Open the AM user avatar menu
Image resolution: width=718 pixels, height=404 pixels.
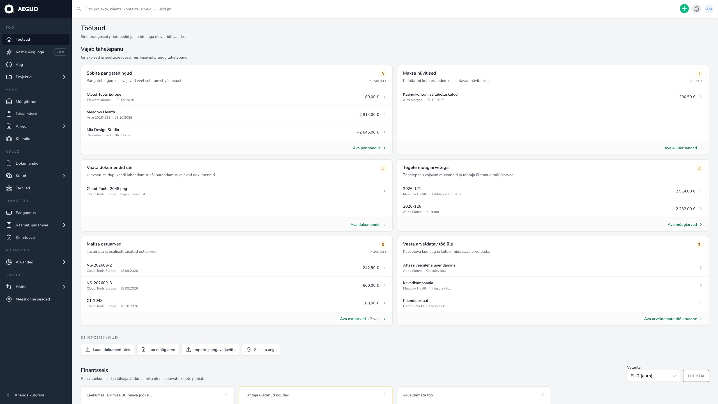pyautogui.click(x=709, y=9)
